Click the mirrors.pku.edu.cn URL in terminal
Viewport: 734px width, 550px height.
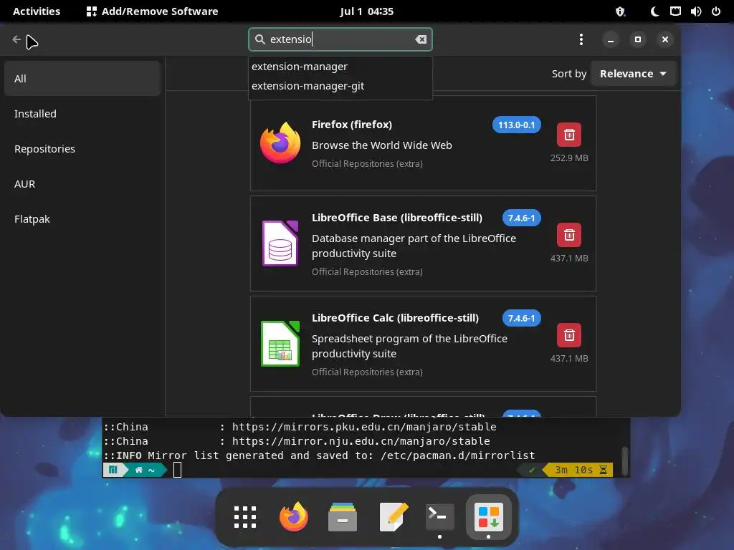tap(364, 427)
